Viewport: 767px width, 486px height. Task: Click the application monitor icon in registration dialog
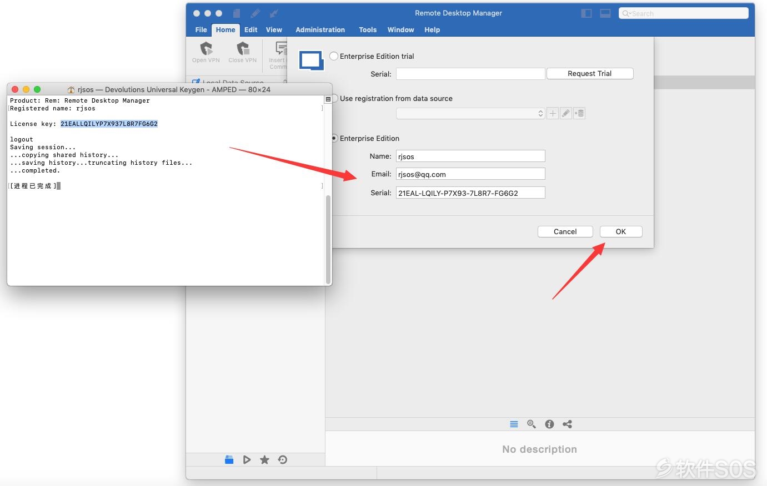click(312, 60)
